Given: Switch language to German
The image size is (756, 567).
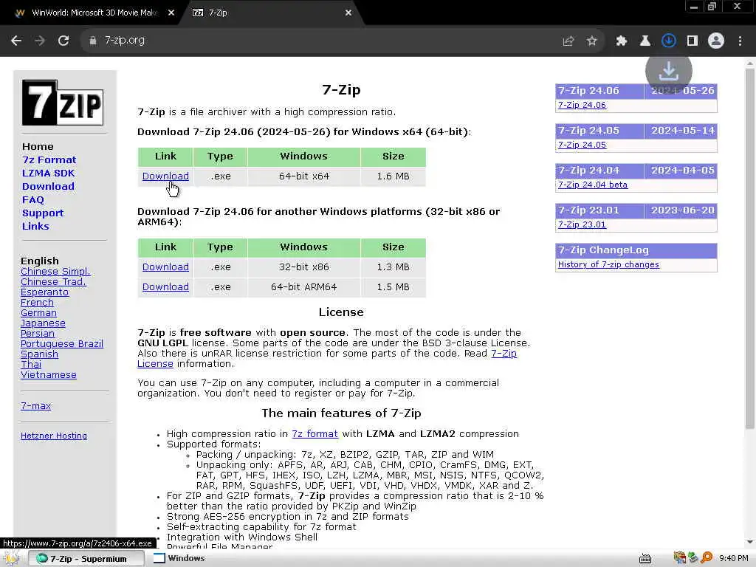Looking at the screenshot, I should pos(38,313).
